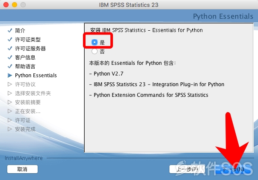Go back with 上一步(P) button

pyautogui.click(x=187, y=169)
